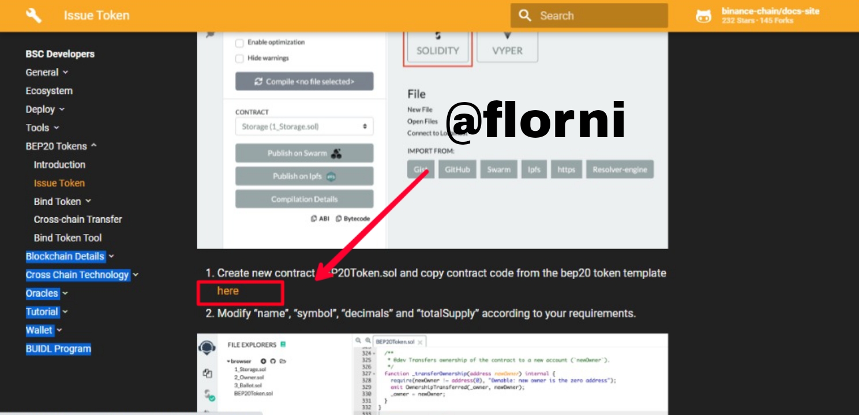Tick the Enable optimization checkbox
The height and width of the screenshot is (415, 859).
click(239, 43)
